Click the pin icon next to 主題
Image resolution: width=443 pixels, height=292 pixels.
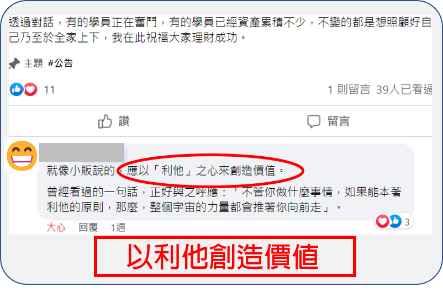pyautogui.click(x=14, y=63)
